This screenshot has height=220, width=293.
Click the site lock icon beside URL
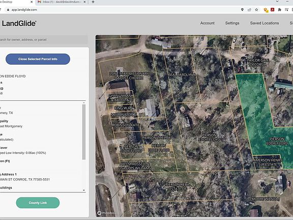click(8, 10)
